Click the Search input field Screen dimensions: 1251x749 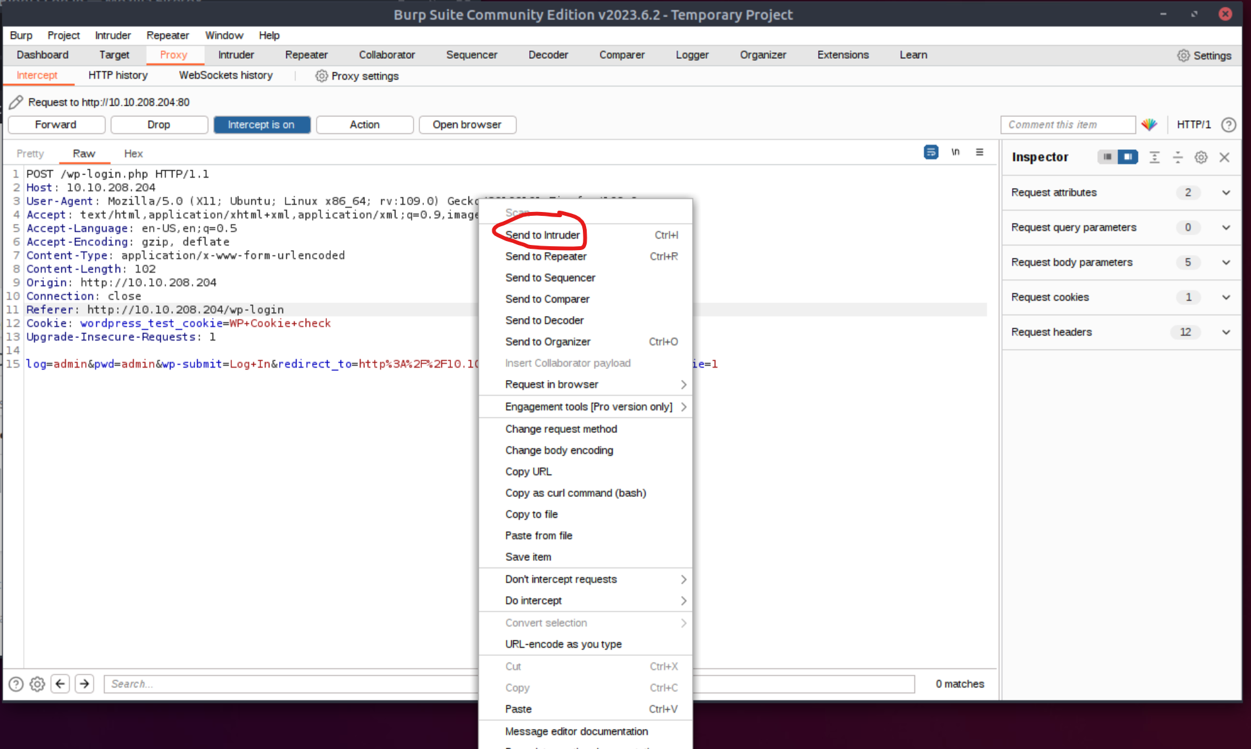tap(509, 684)
